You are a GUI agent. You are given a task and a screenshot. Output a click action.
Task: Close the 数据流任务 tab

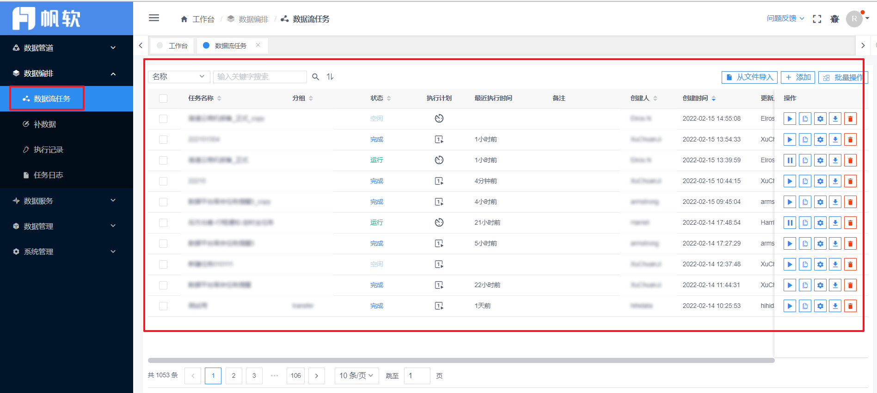click(258, 45)
